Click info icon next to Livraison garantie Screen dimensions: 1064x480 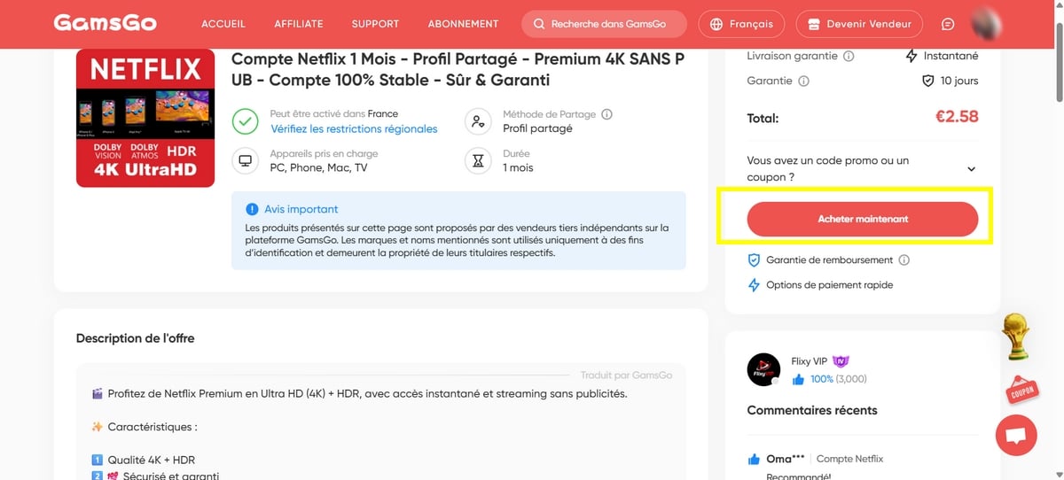point(849,56)
